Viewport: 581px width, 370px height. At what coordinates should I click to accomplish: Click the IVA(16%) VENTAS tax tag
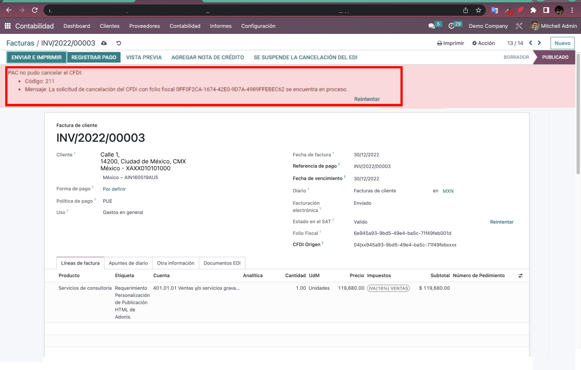[388, 288]
